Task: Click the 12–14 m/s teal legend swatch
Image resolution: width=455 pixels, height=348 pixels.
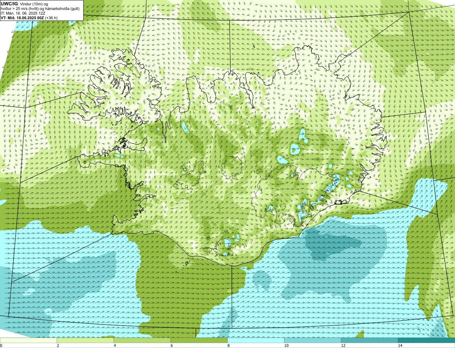Action: [x=370, y=340]
